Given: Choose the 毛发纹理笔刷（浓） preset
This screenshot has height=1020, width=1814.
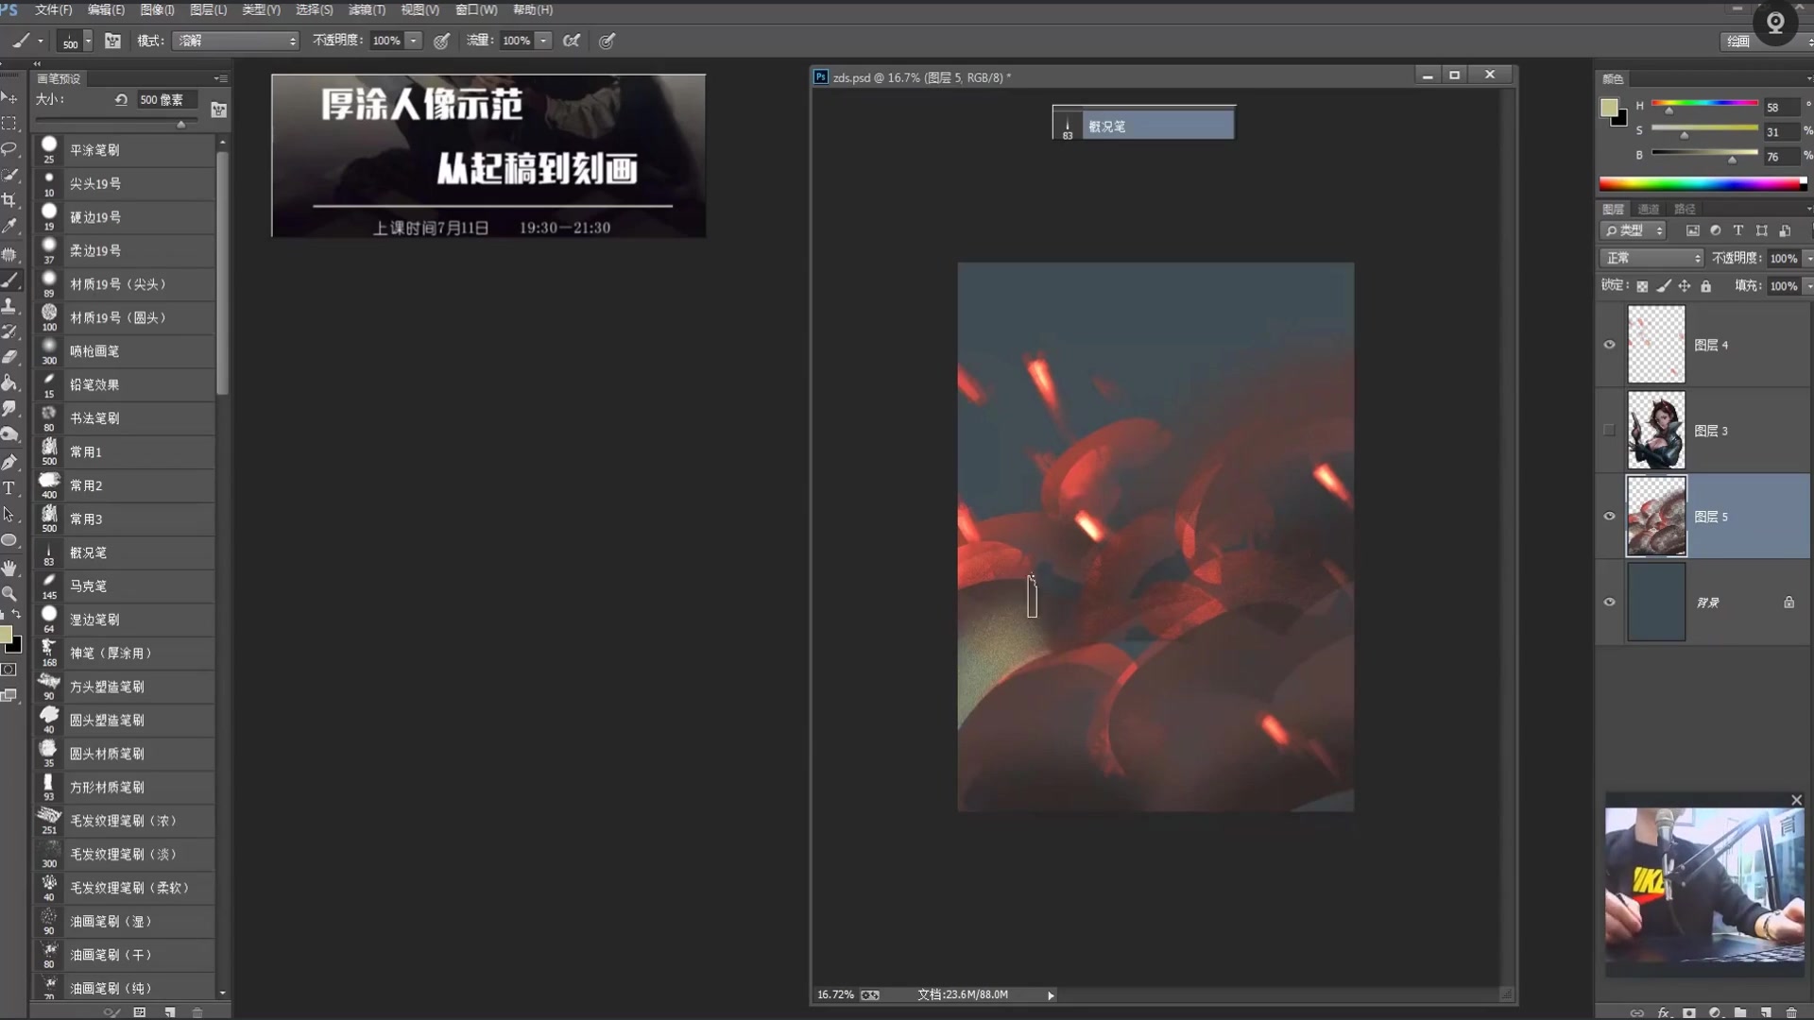Looking at the screenshot, I should point(125,821).
